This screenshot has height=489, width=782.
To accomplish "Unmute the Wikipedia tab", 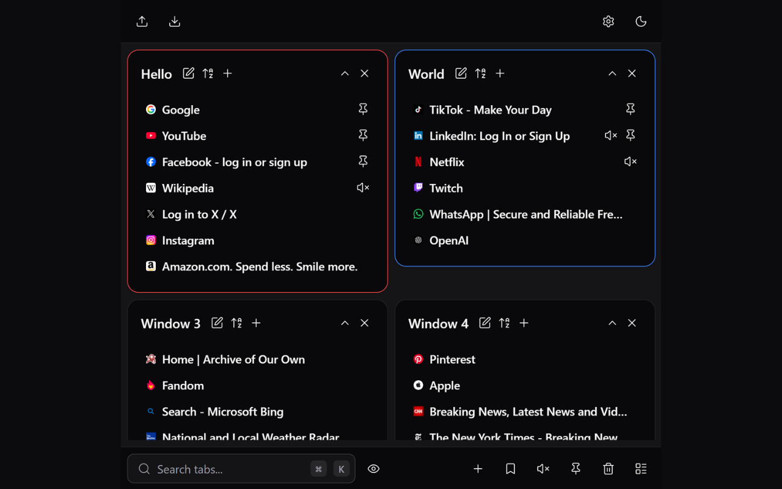I will click(363, 188).
